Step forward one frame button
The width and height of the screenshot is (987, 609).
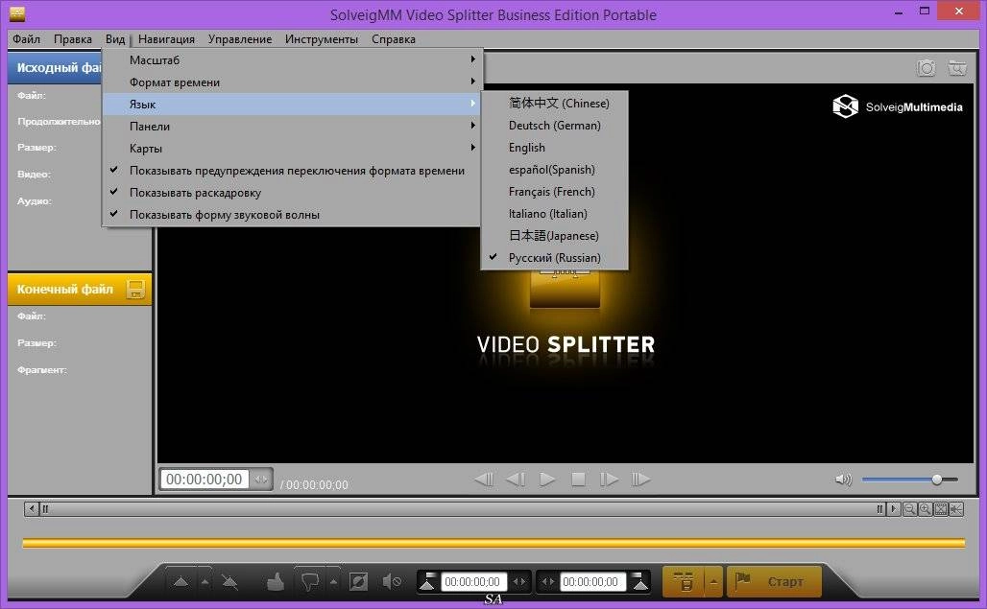click(x=609, y=480)
